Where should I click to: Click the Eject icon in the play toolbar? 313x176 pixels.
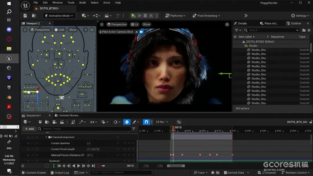tap(151, 16)
